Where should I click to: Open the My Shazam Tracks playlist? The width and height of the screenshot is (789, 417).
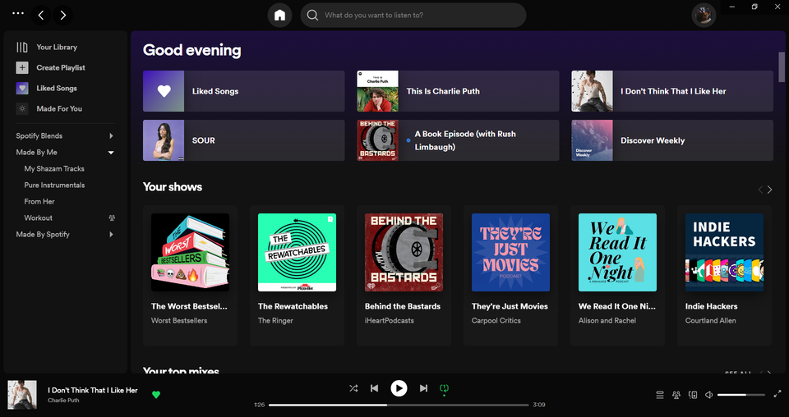pyautogui.click(x=54, y=169)
